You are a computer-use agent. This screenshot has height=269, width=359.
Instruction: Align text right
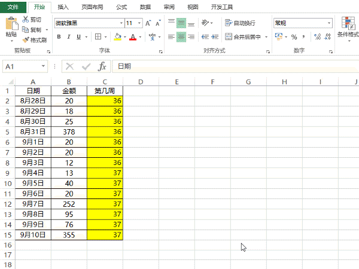pyautogui.click(x=191, y=36)
